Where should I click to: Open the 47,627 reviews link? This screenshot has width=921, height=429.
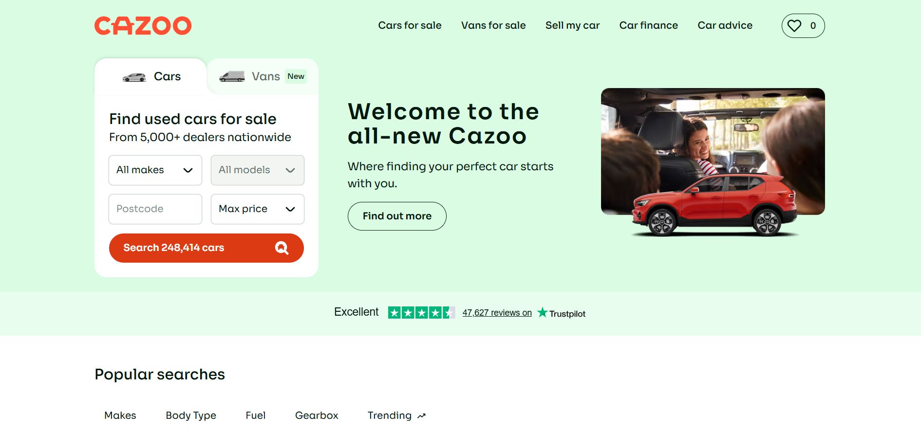(x=497, y=313)
